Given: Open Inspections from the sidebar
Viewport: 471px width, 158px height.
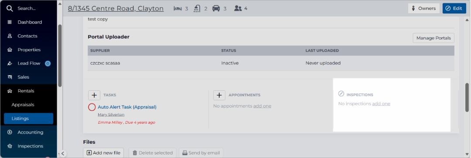Looking at the screenshot, I should (x=31, y=146).
